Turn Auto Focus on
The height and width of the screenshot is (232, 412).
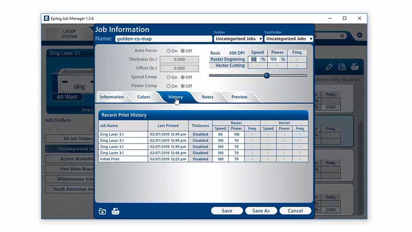[169, 51]
